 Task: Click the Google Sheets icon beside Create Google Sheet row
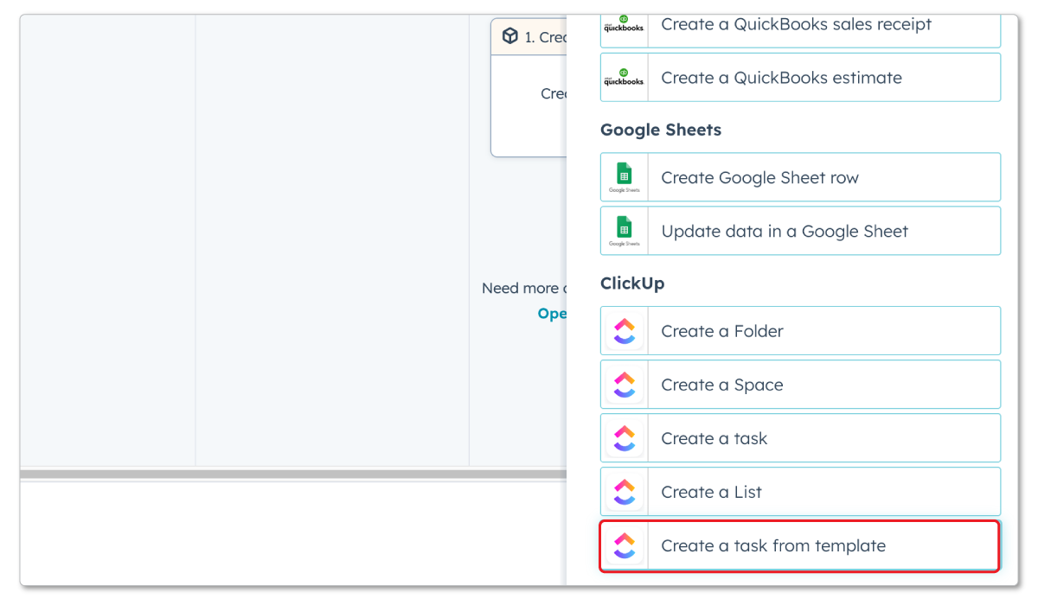click(624, 176)
